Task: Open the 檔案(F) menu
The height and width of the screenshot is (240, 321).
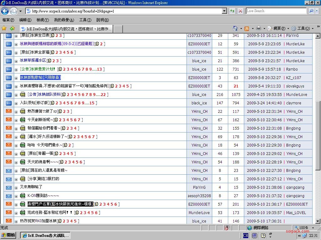Action: 8,20
